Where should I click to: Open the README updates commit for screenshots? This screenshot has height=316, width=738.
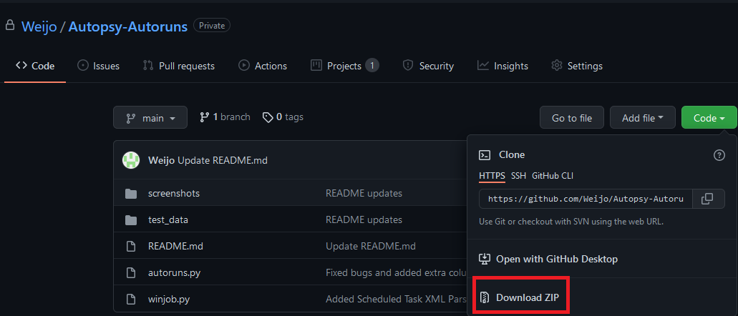(x=364, y=193)
